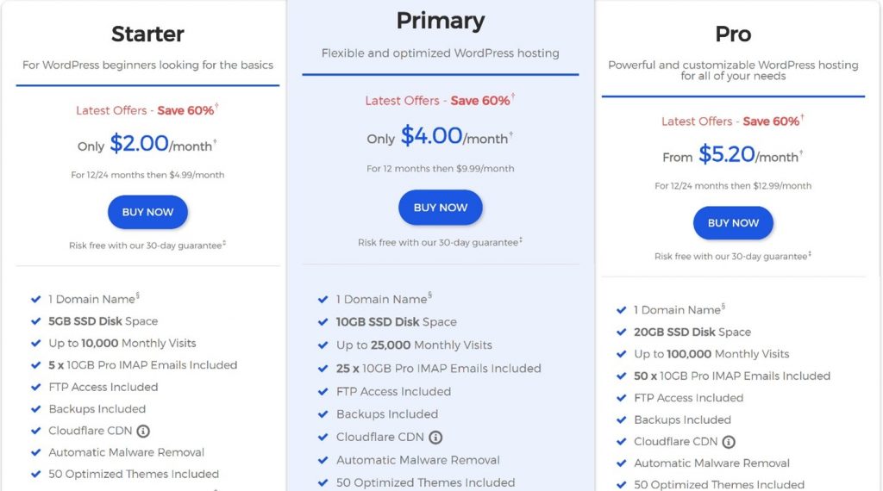Image resolution: width=883 pixels, height=491 pixels.
Task: Click Primary's 30-day guarantee footnote text
Action: tap(440, 242)
